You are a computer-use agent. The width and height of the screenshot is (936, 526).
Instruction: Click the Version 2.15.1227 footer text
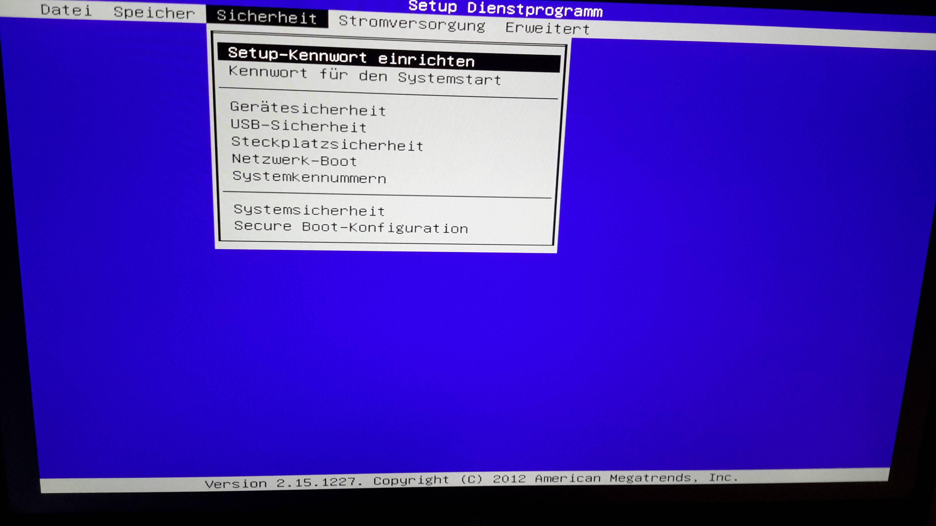(283, 483)
